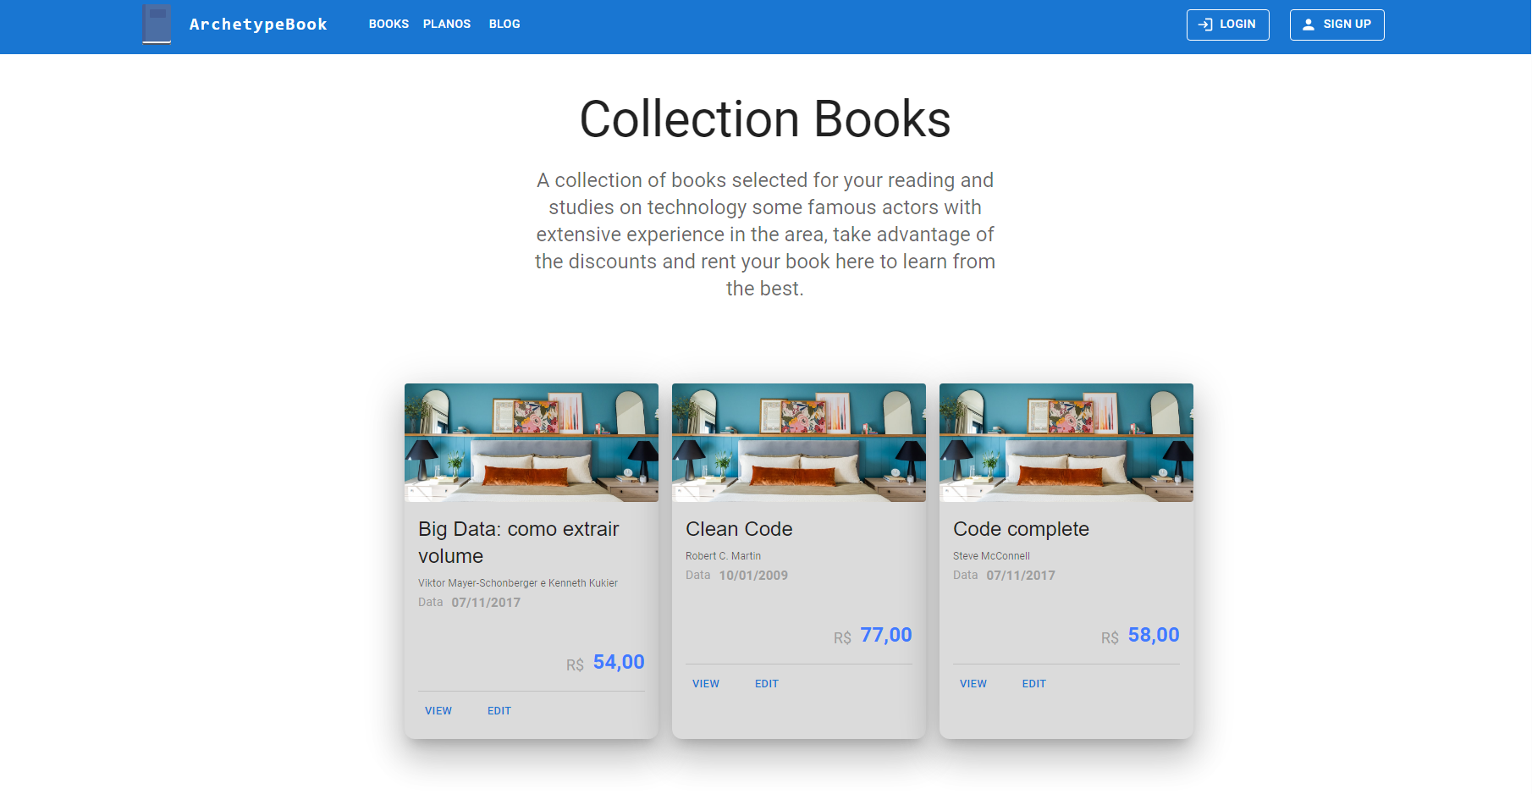
Task: View the Big Data book
Action: click(438, 711)
